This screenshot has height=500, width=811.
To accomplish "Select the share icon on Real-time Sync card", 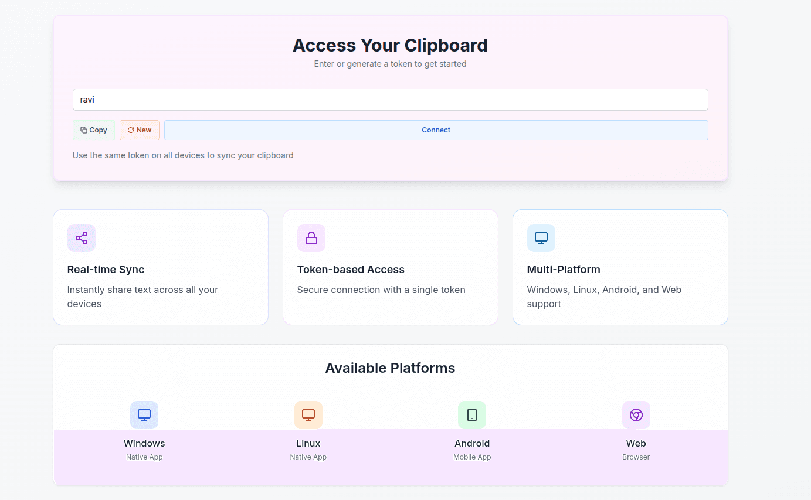I will pyautogui.click(x=81, y=238).
